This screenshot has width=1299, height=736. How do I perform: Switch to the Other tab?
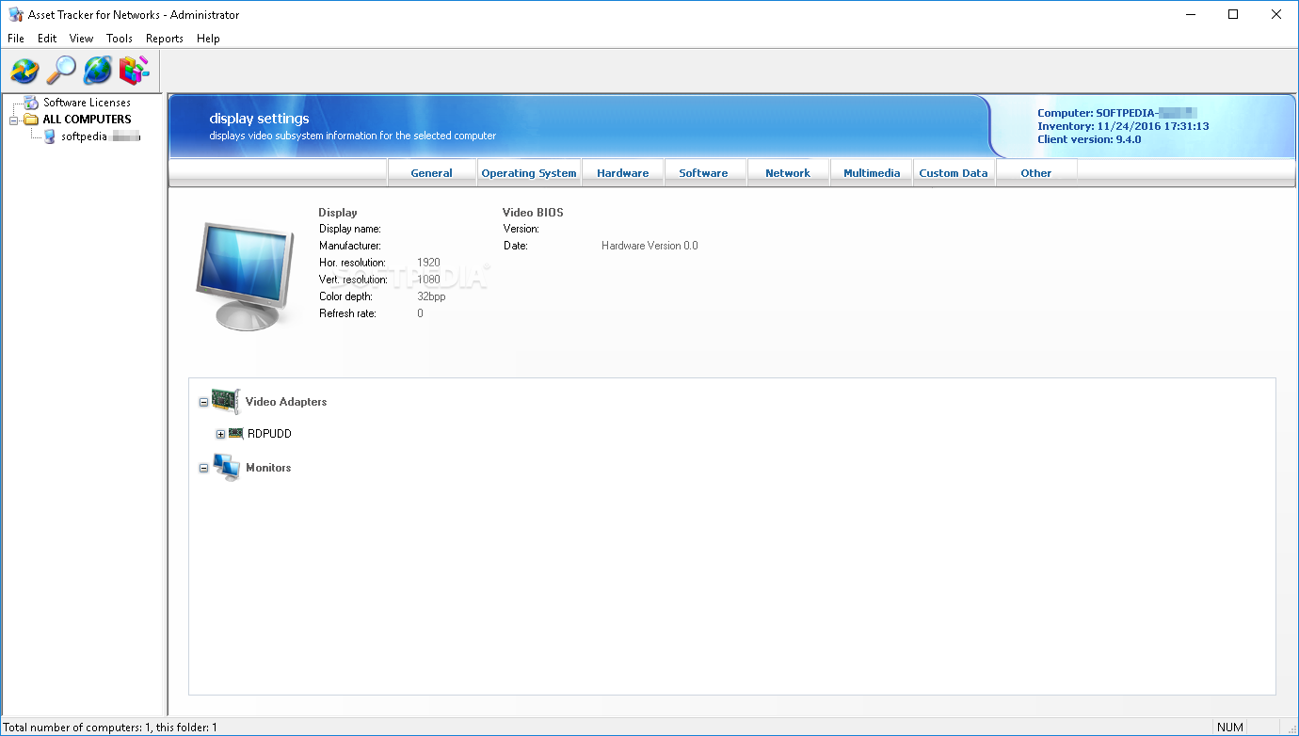coord(1036,173)
